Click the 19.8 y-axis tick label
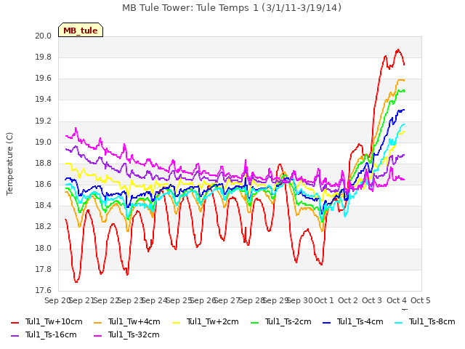465x349 pixels. coord(44,57)
